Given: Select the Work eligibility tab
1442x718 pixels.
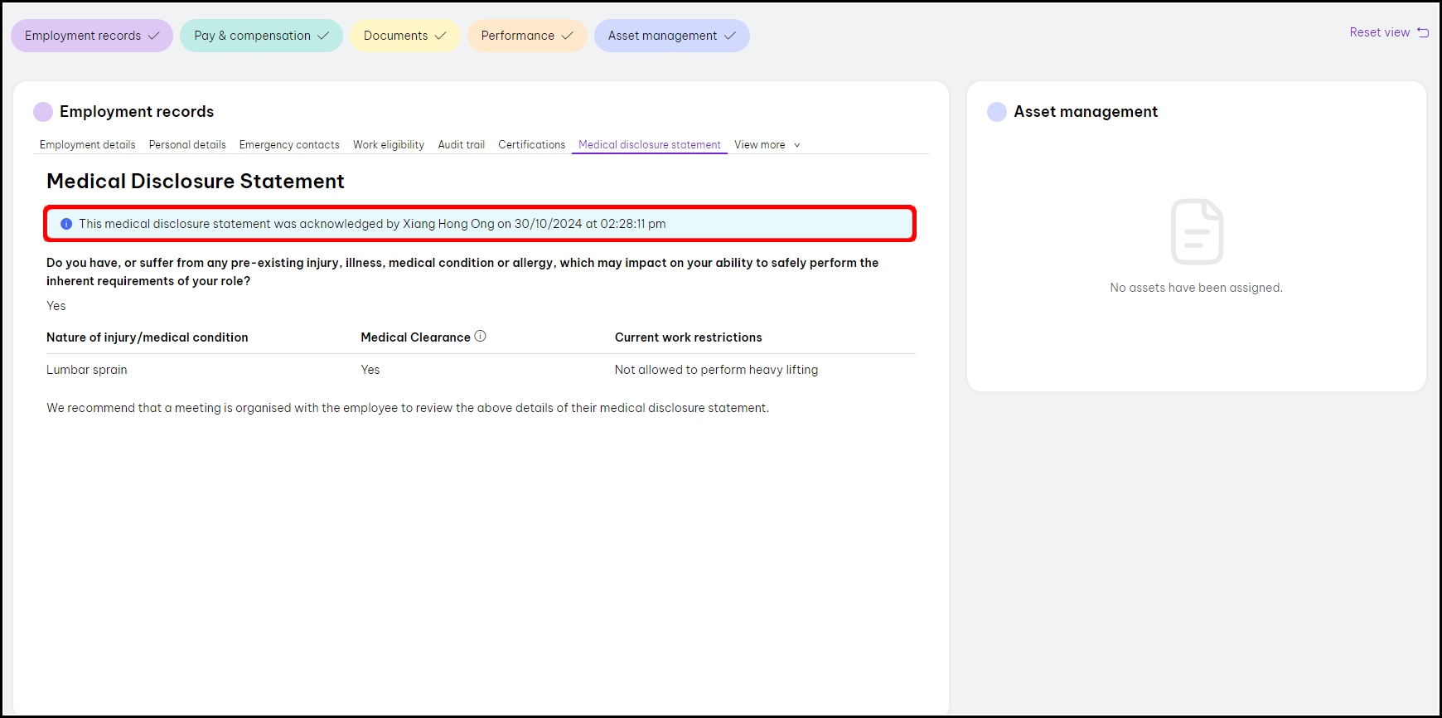Looking at the screenshot, I should 389,145.
